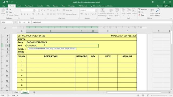This screenshot has height=97, width=173.
Task: Switch to the Page Layout tab
Action: click(x=29, y=6)
